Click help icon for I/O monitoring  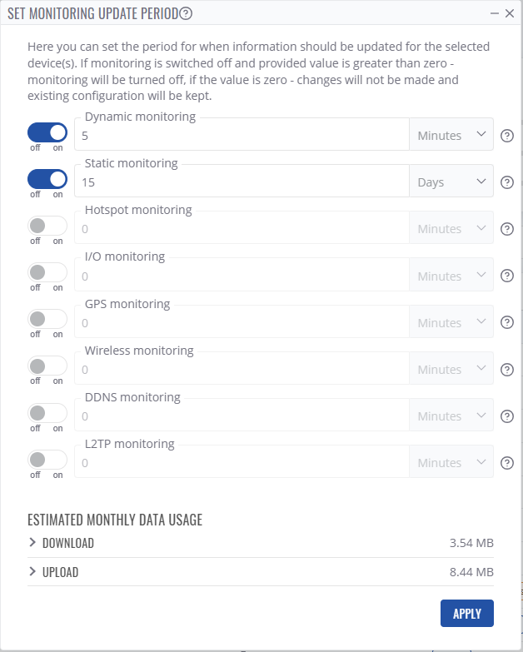tap(506, 276)
